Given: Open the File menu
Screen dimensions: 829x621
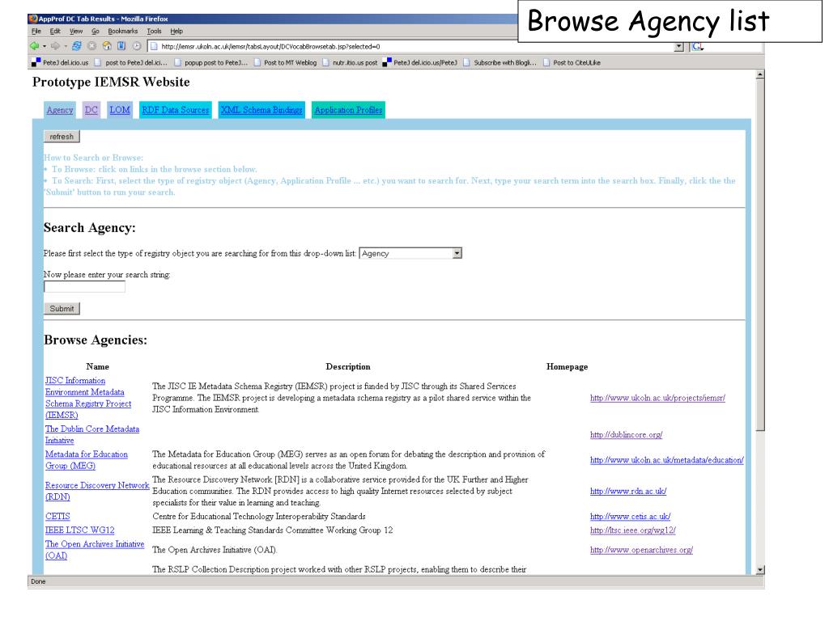Looking at the screenshot, I should click(x=36, y=32).
